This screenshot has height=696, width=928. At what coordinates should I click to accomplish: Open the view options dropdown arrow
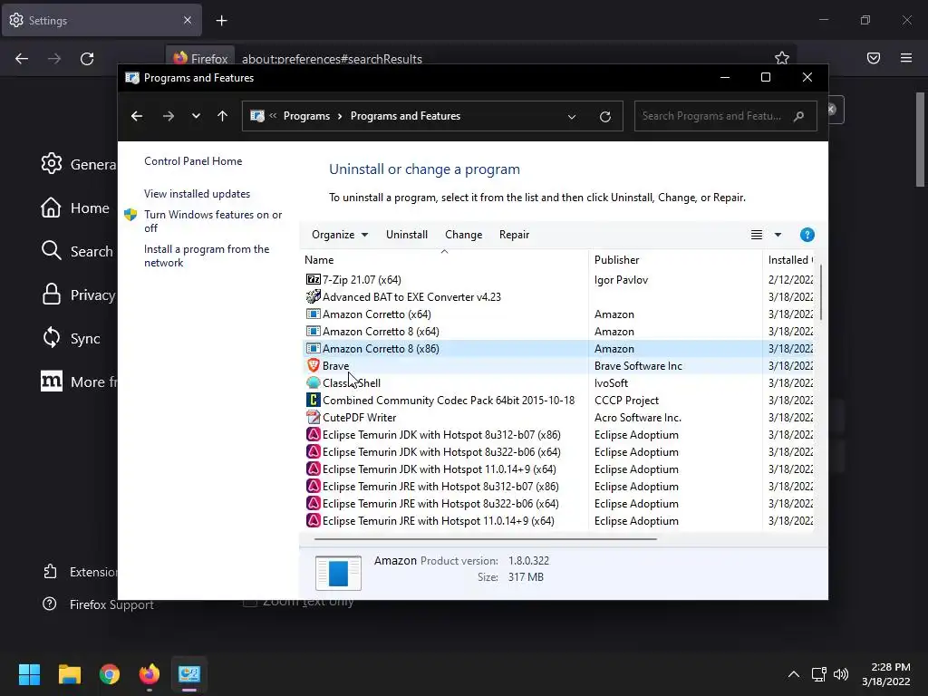pos(778,235)
